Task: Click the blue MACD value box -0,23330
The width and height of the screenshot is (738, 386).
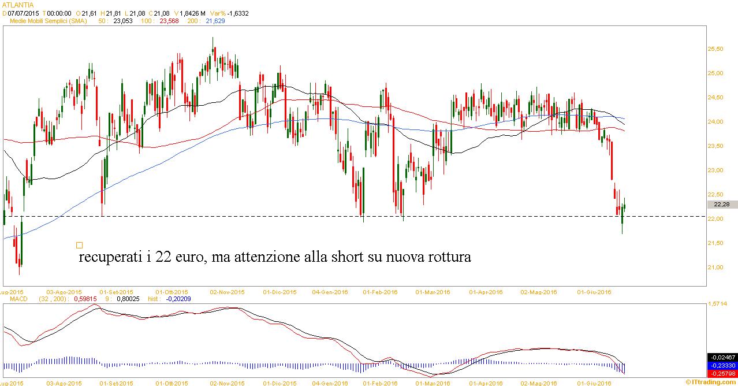Action: [x=722, y=366]
